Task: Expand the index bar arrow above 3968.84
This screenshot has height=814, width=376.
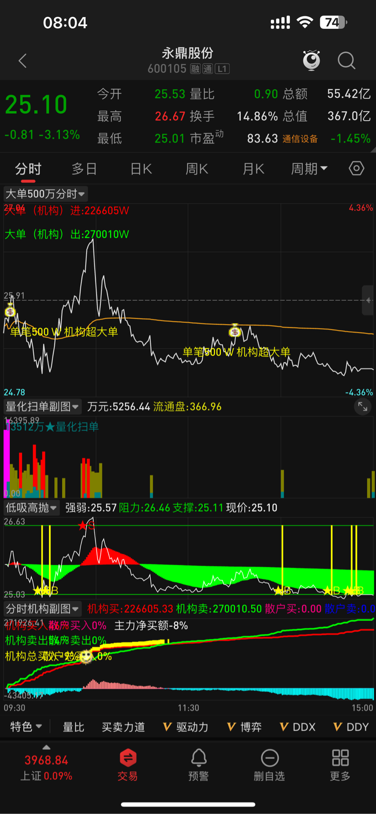Action: click(47, 748)
